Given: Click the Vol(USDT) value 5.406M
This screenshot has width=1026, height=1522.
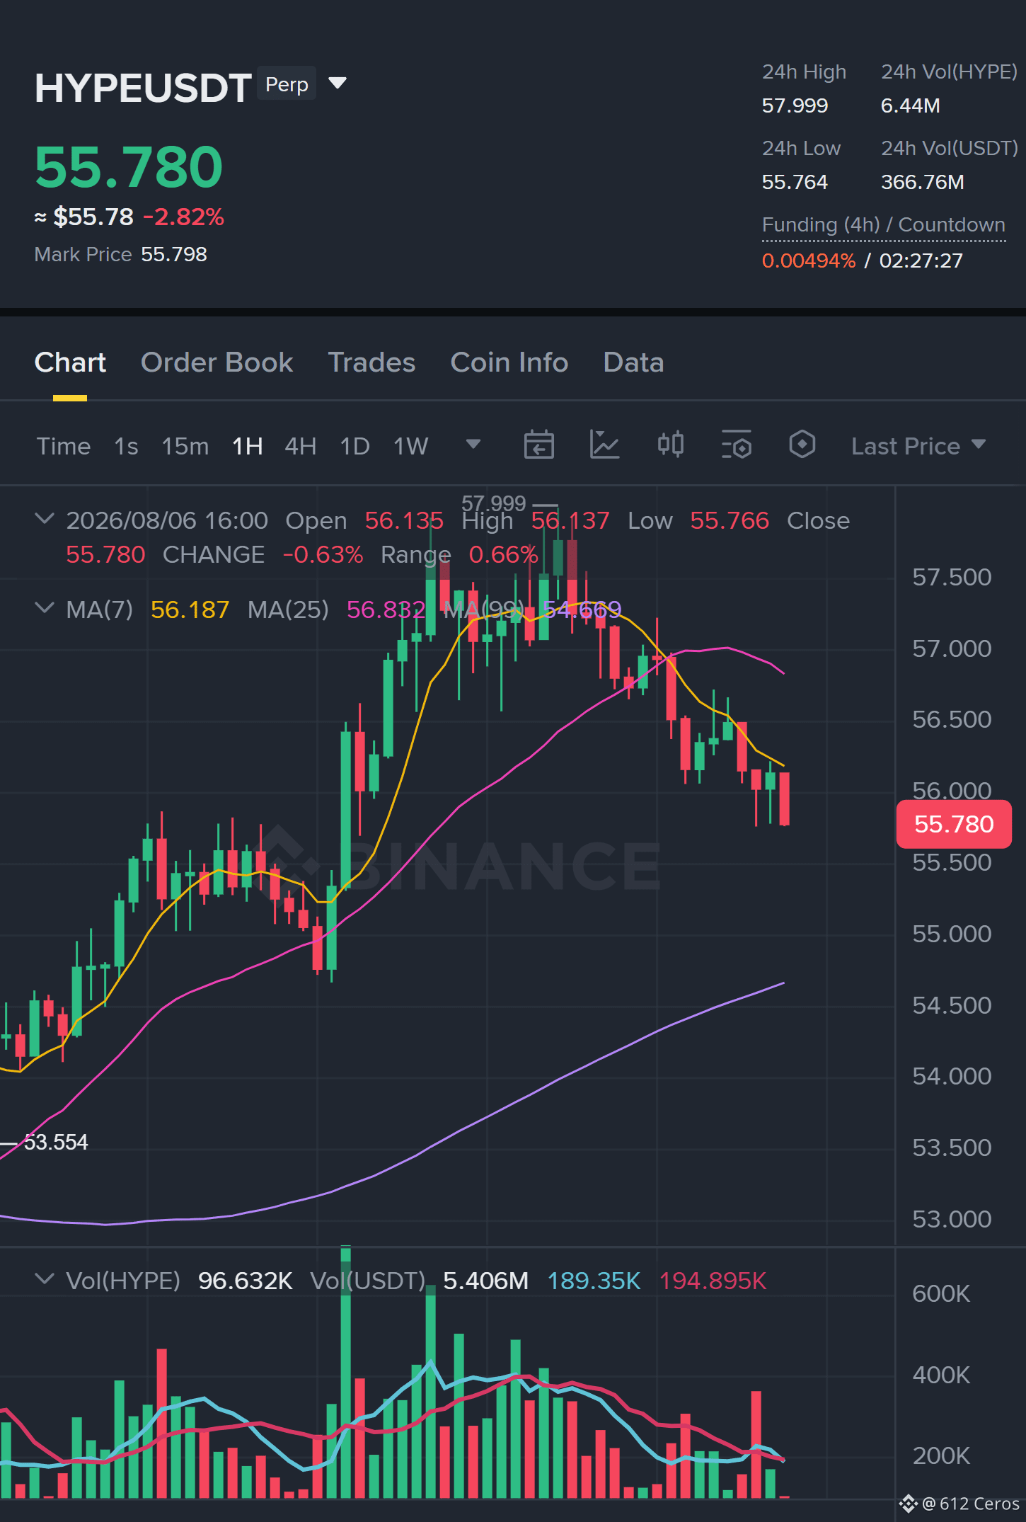Looking at the screenshot, I should tap(486, 1281).
